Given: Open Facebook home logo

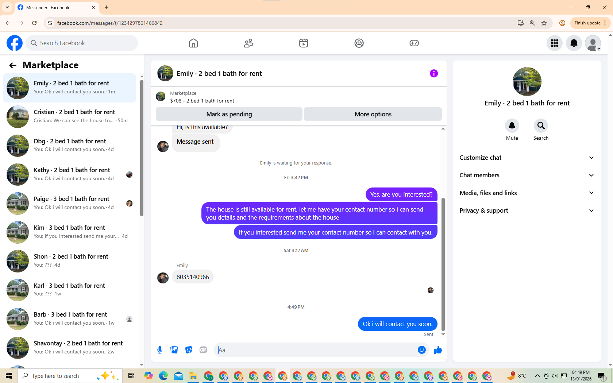Looking at the screenshot, I should (15, 43).
